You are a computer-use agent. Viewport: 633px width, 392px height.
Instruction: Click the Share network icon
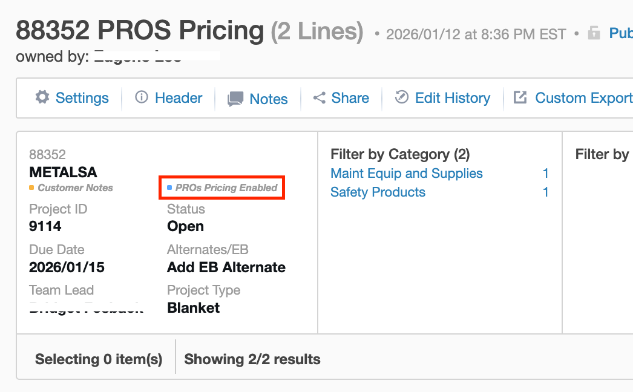pos(319,97)
